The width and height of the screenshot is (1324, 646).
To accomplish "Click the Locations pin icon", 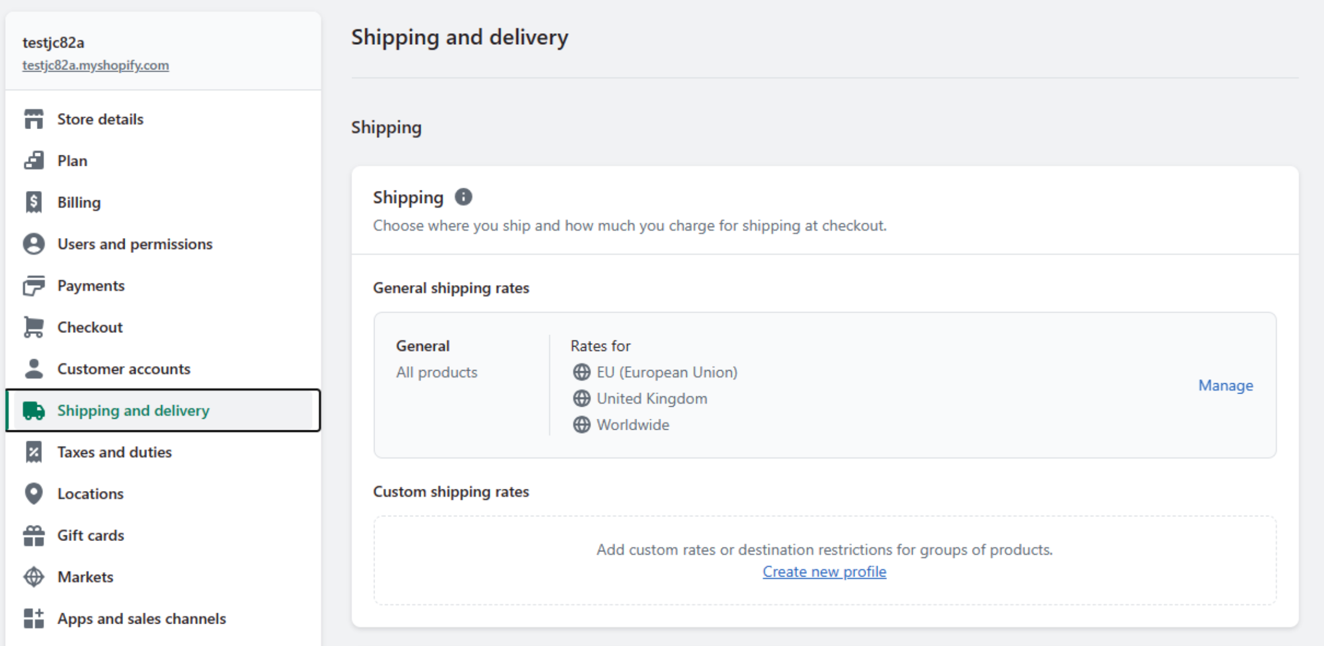I will [x=34, y=493].
